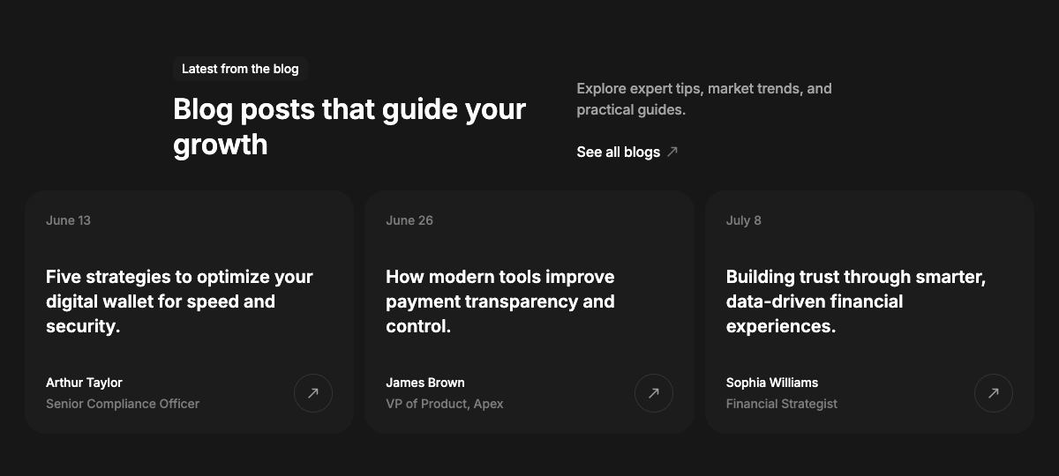Open the arrow icon on Arthur Taylor's post
Screen dimensions: 1059x476
pos(313,393)
